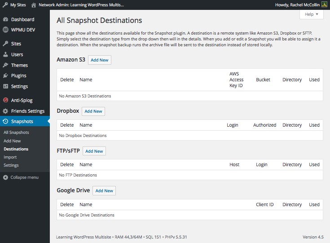This screenshot has height=243, width=330.
Task: Add New Amazon S3 destination
Action: [x=100, y=60]
